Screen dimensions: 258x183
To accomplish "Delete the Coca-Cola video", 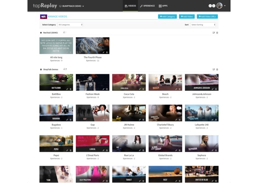I will (143, 89).
